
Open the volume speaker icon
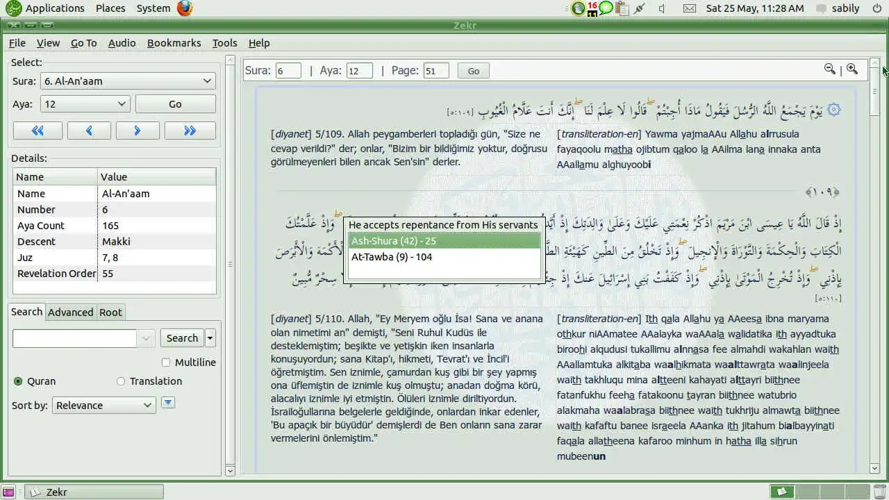click(x=662, y=8)
